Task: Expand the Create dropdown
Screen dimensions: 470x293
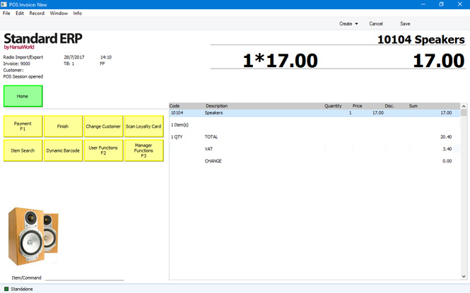Action: coord(348,23)
